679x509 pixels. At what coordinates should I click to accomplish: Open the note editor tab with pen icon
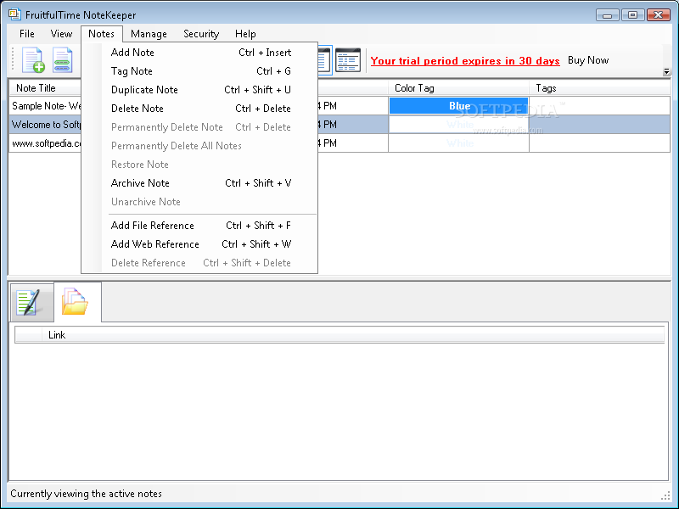[31, 302]
